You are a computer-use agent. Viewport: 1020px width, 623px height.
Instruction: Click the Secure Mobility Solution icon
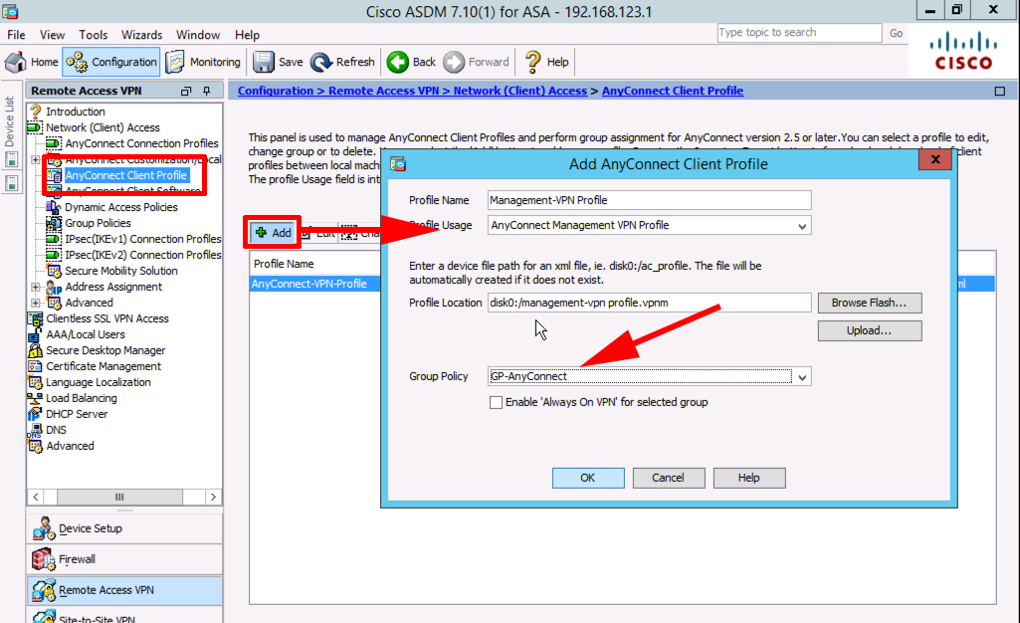(x=54, y=271)
